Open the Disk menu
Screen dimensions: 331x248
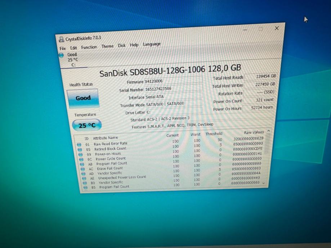coord(122,46)
